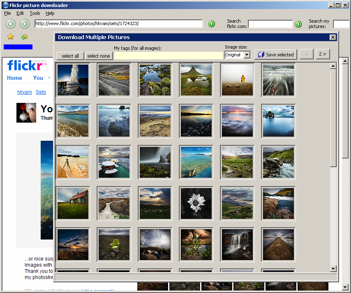Open the Sets link

tap(40, 92)
